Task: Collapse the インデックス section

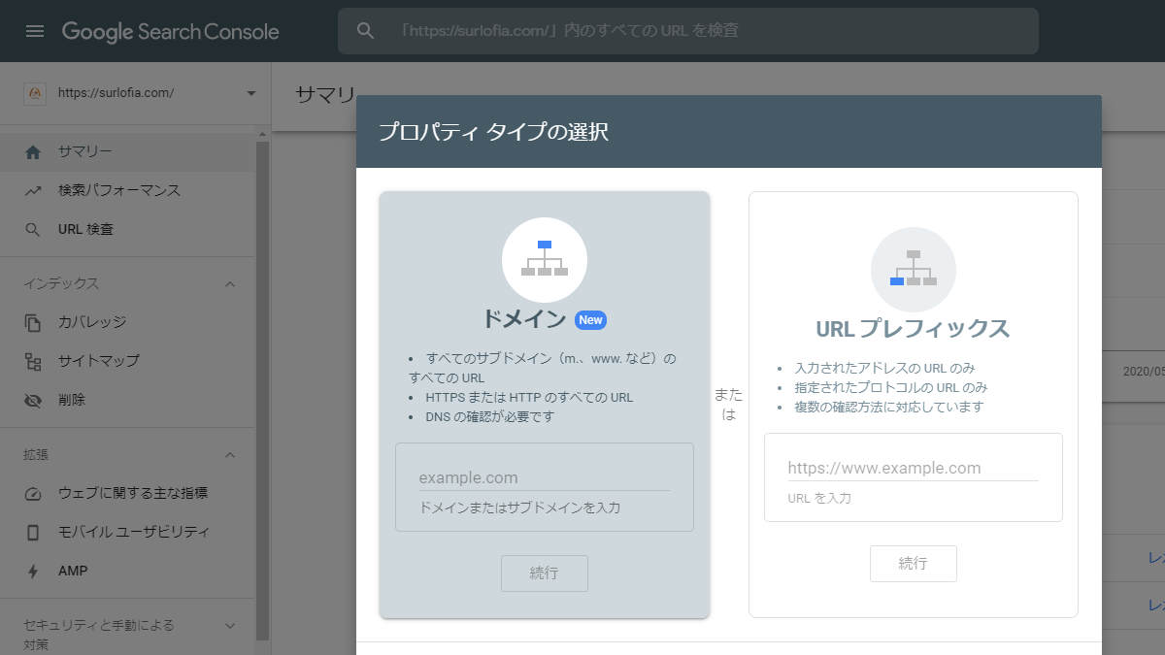Action: tap(230, 284)
